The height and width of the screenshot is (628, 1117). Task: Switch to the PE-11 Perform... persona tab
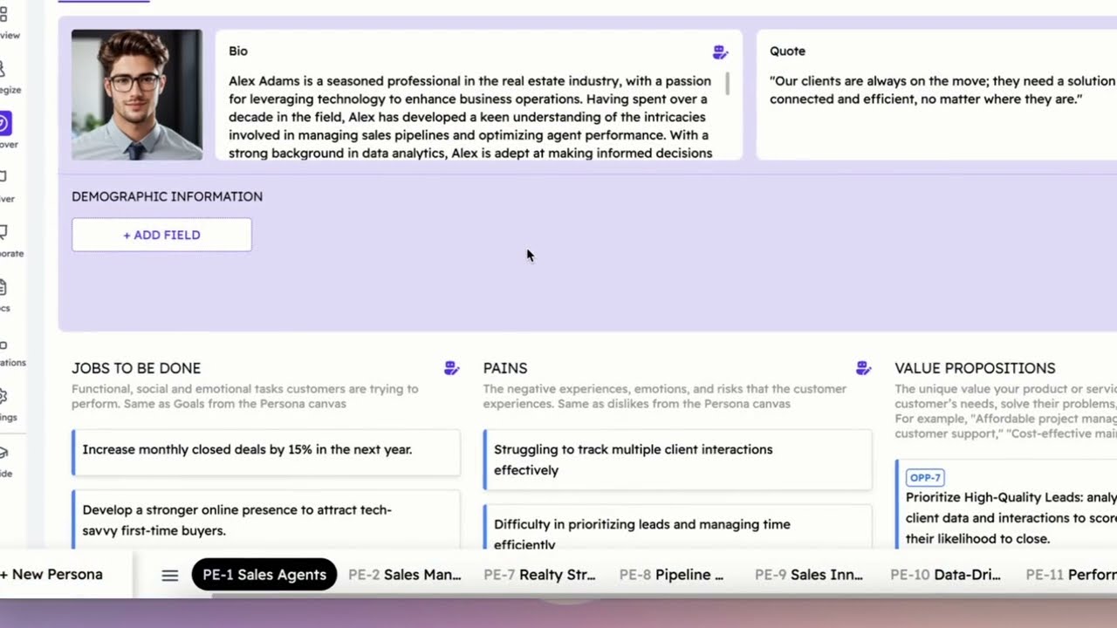pyautogui.click(x=1072, y=575)
